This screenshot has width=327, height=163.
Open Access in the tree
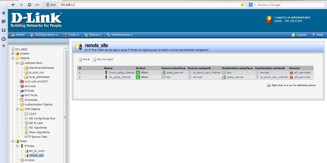coord(29,160)
